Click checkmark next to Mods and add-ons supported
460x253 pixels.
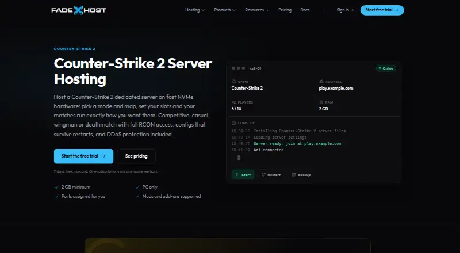click(137, 196)
